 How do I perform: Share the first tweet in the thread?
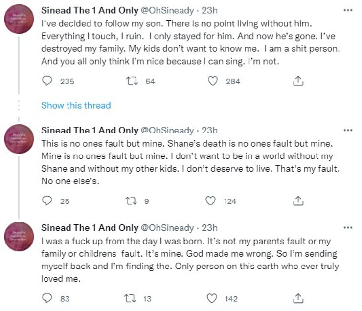pos(298,81)
